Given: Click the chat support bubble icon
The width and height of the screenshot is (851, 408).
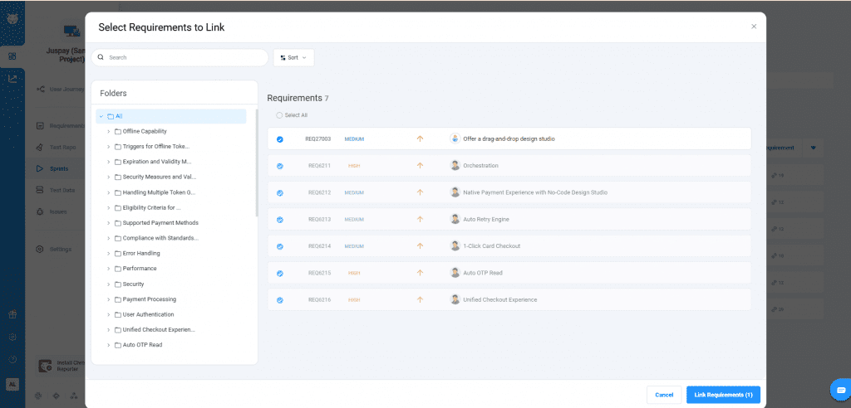Looking at the screenshot, I should [x=840, y=389].
